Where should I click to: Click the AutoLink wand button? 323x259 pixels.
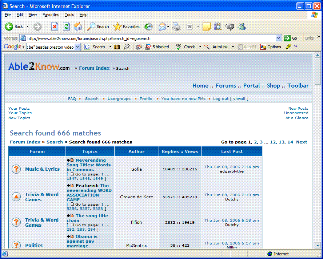pyautogui.click(x=216, y=47)
